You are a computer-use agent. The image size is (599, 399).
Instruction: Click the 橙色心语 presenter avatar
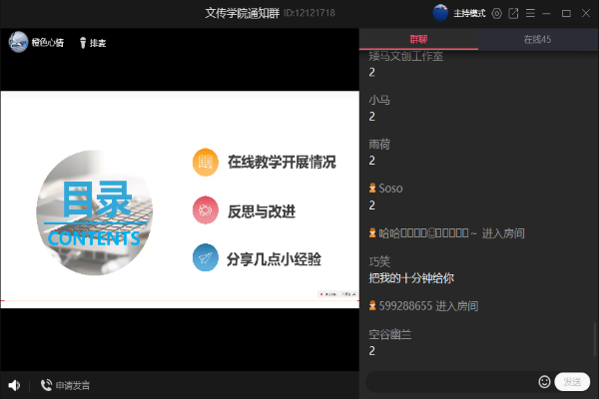18,42
